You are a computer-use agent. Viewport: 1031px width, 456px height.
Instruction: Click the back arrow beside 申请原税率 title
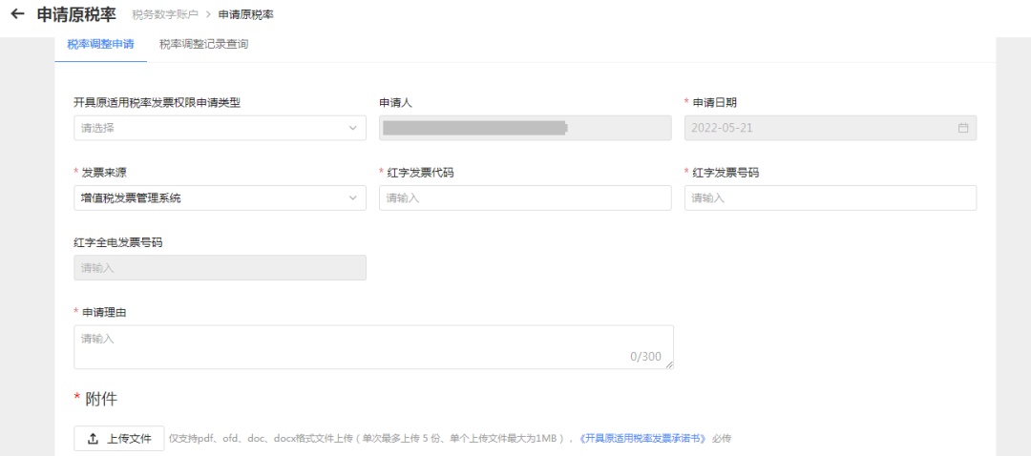16,14
